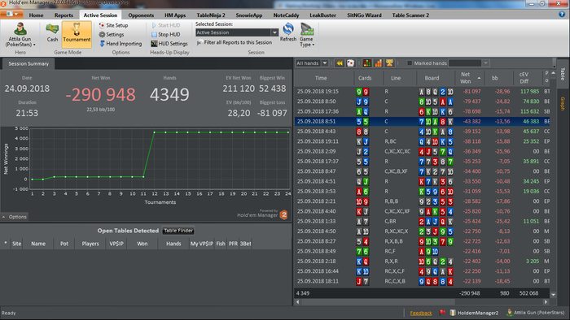This screenshot has width=570, height=320.
Task: Expand the graph Options panel
Action: click(14, 217)
